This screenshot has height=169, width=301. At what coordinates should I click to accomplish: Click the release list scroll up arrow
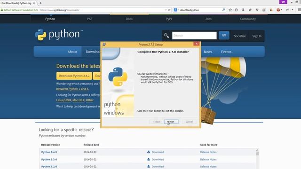coord(257,150)
